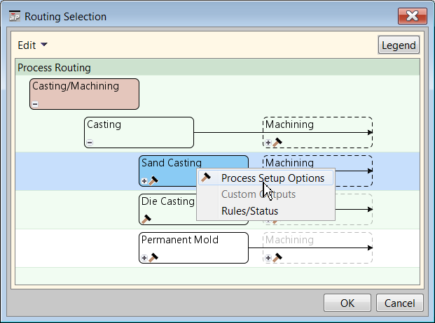Expand the Sand Casting node
The height and width of the screenshot is (323, 435).
coord(144,181)
